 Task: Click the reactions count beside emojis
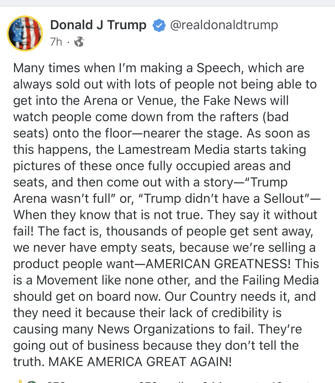56,382
